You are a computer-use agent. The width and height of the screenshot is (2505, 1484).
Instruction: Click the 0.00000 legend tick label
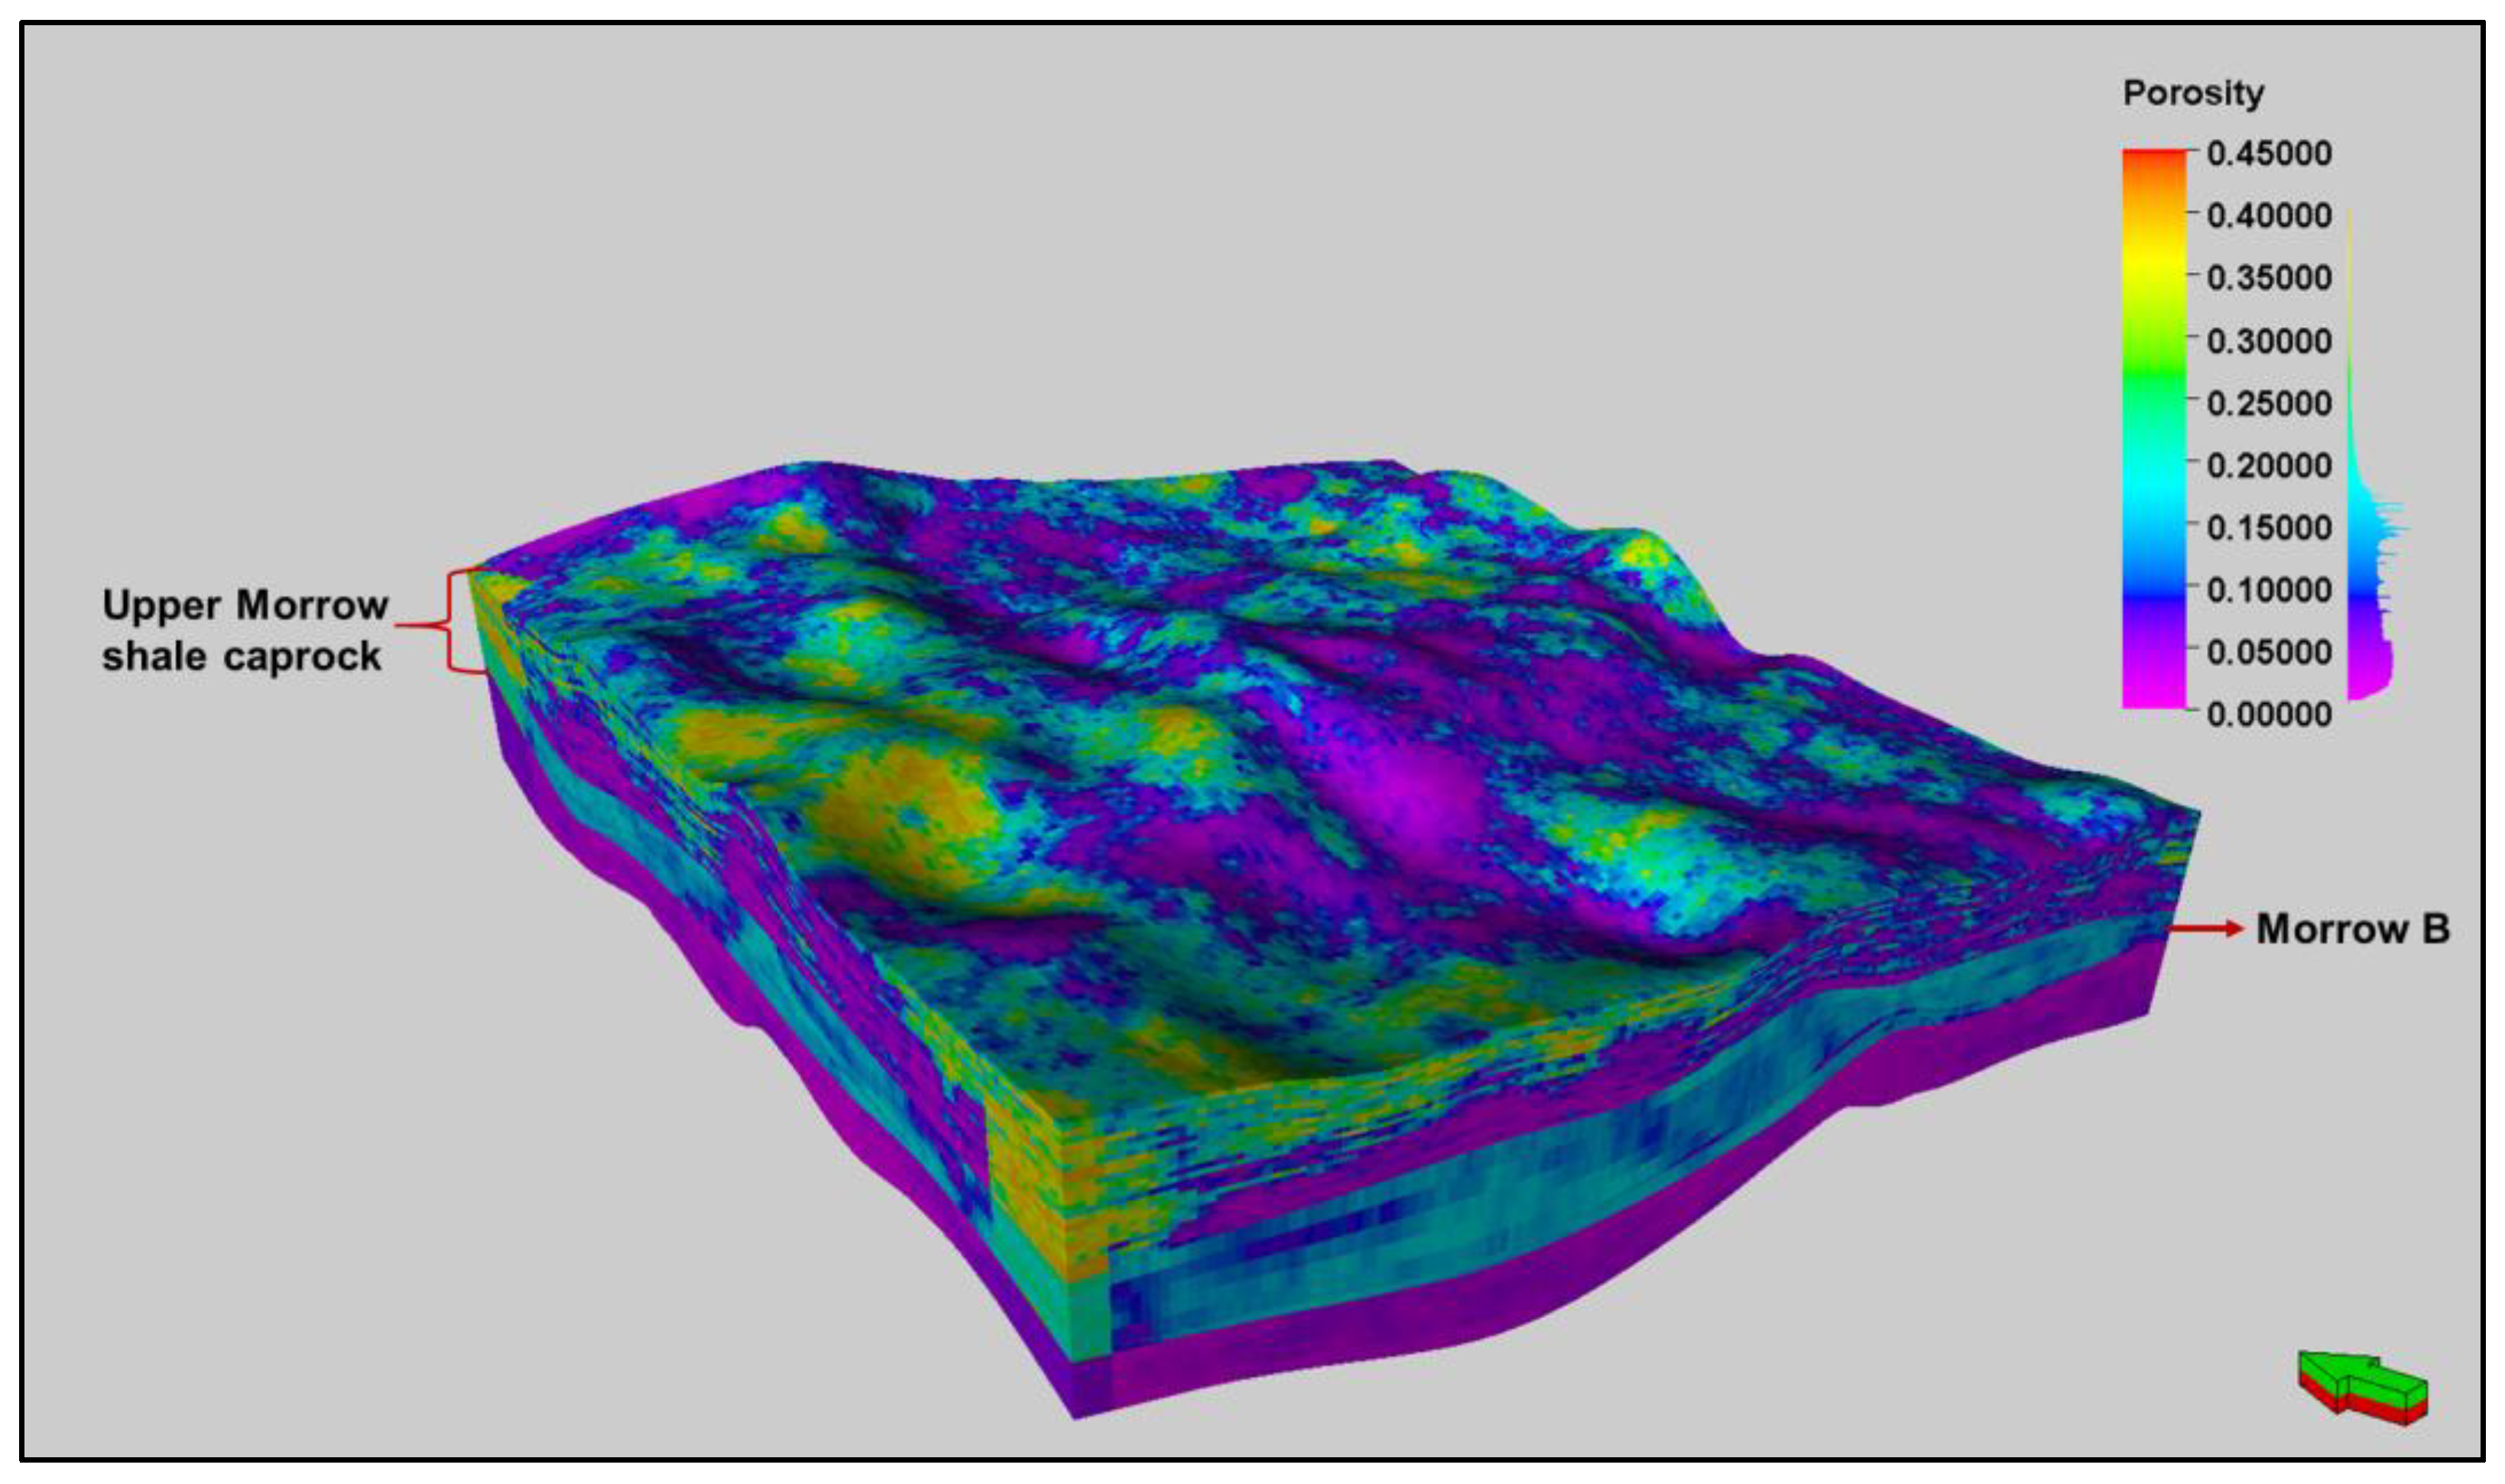coord(2269,714)
